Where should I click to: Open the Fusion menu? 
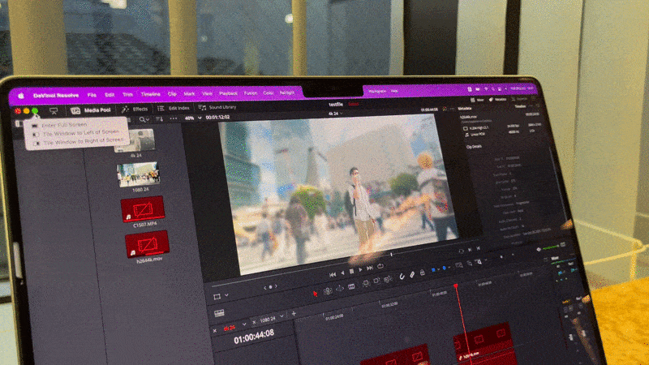pyautogui.click(x=251, y=93)
